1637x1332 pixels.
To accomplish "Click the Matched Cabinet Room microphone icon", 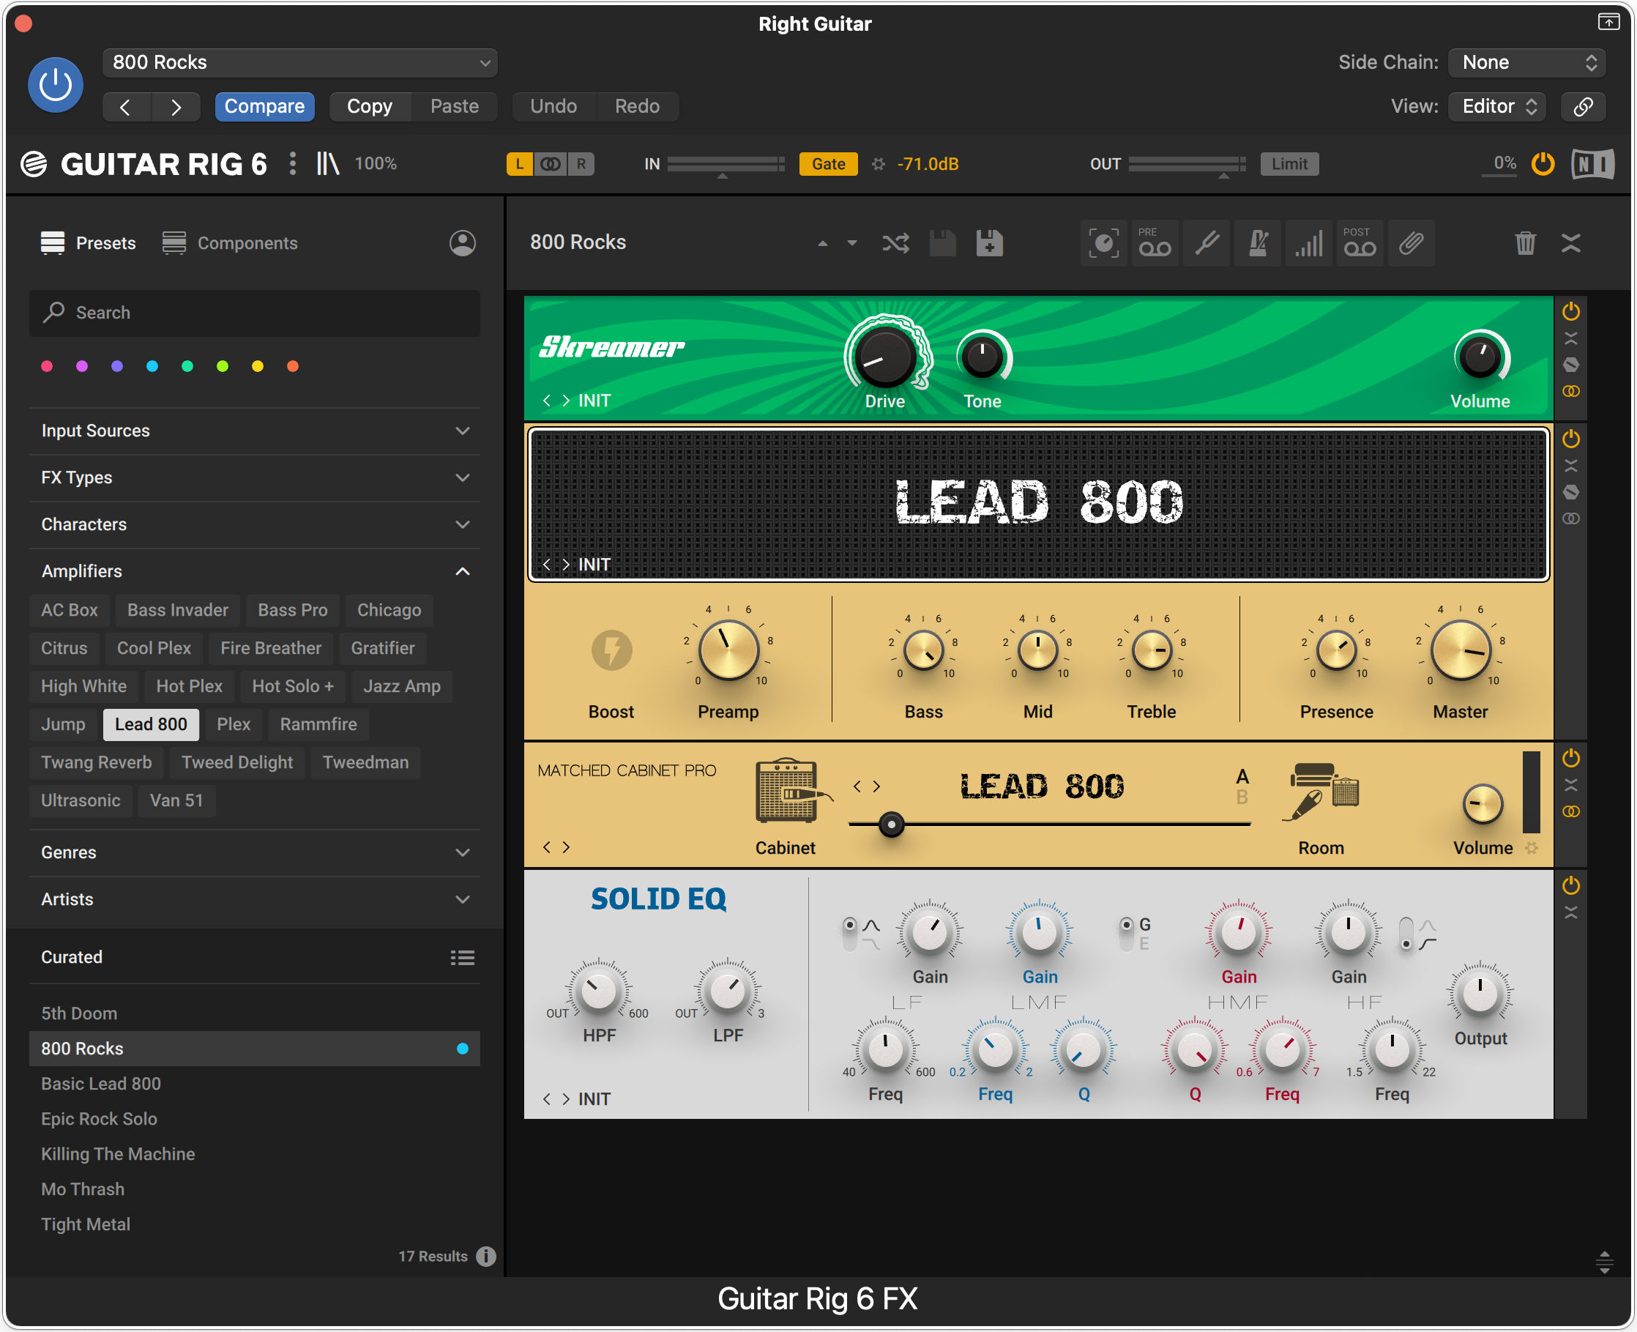I will 1322,792.
